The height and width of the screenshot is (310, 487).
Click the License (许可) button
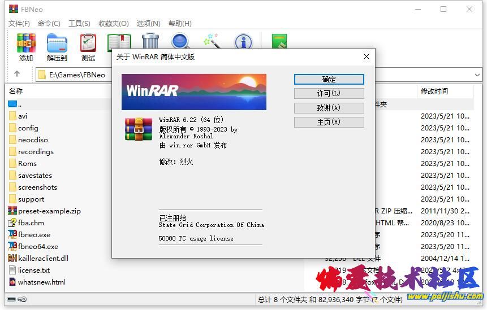(x=329, y=93)
